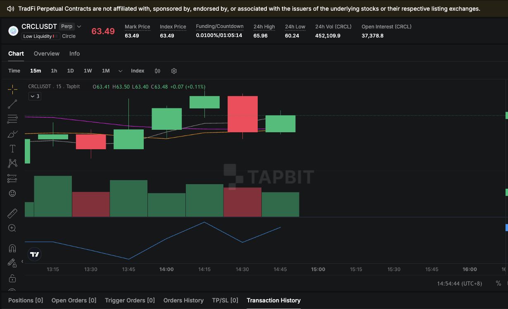Image resolution: width=508 pixels, height=309 pixels.
Task: Select the 1D interval
Action: [x=71, y=71]
